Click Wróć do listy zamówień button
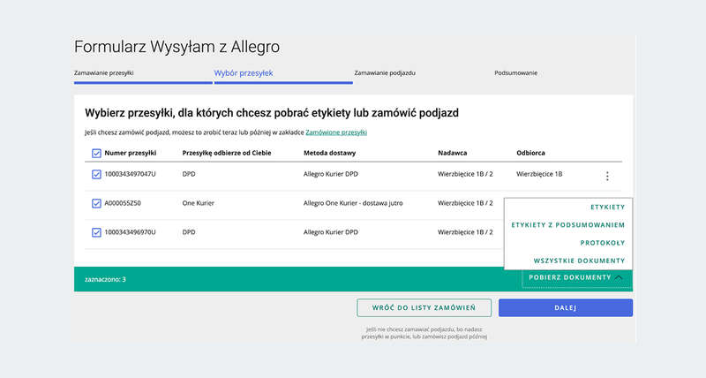This screenshot has width=706, height=378. pyautogui.click(x=424, y=307)
